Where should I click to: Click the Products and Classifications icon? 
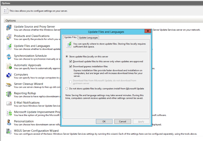[9, 37]
